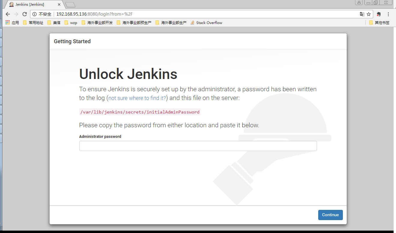
Task: Click the Evernote extension icon
Action: (379, 14)
